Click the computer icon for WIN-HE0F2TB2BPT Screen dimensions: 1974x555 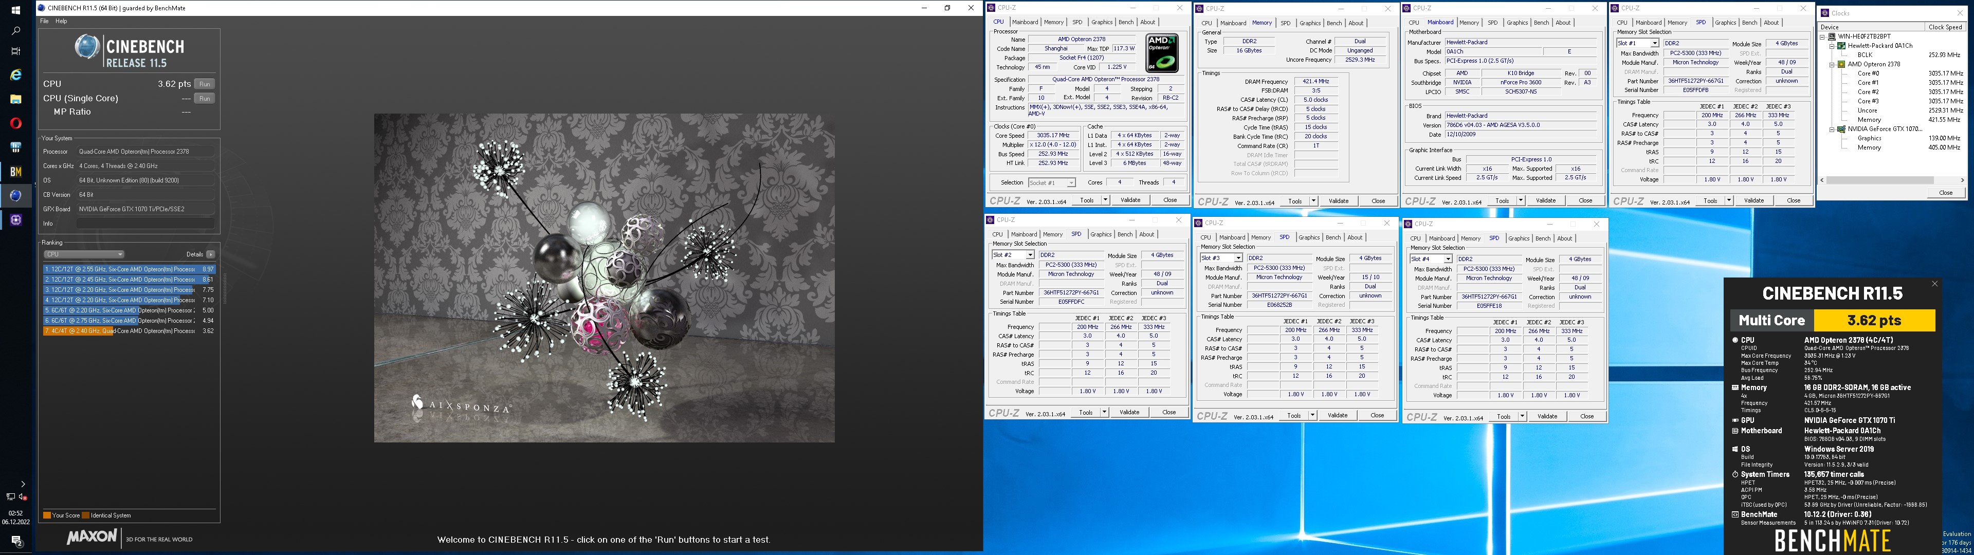(x=1832, y=36)
